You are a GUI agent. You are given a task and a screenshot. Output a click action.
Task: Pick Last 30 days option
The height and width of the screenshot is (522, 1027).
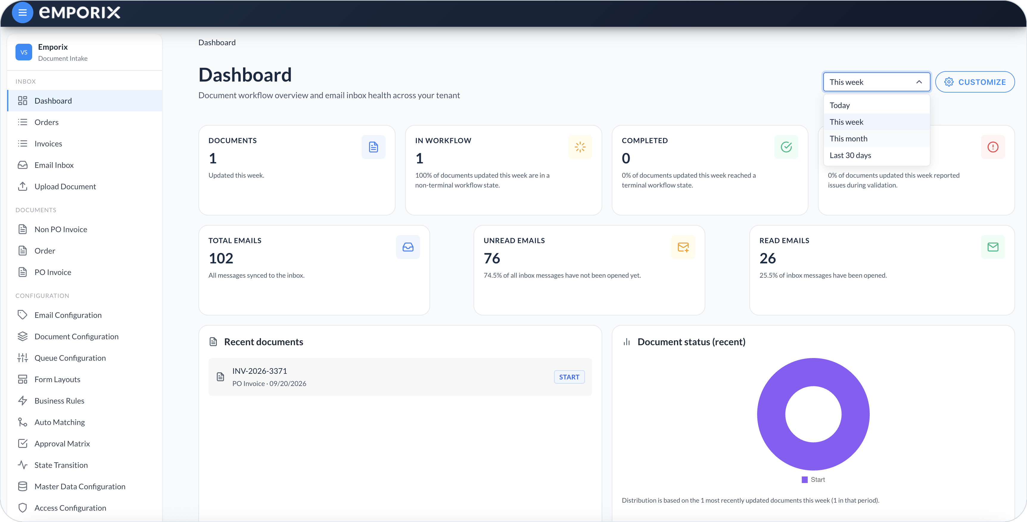tap(877, 155)
